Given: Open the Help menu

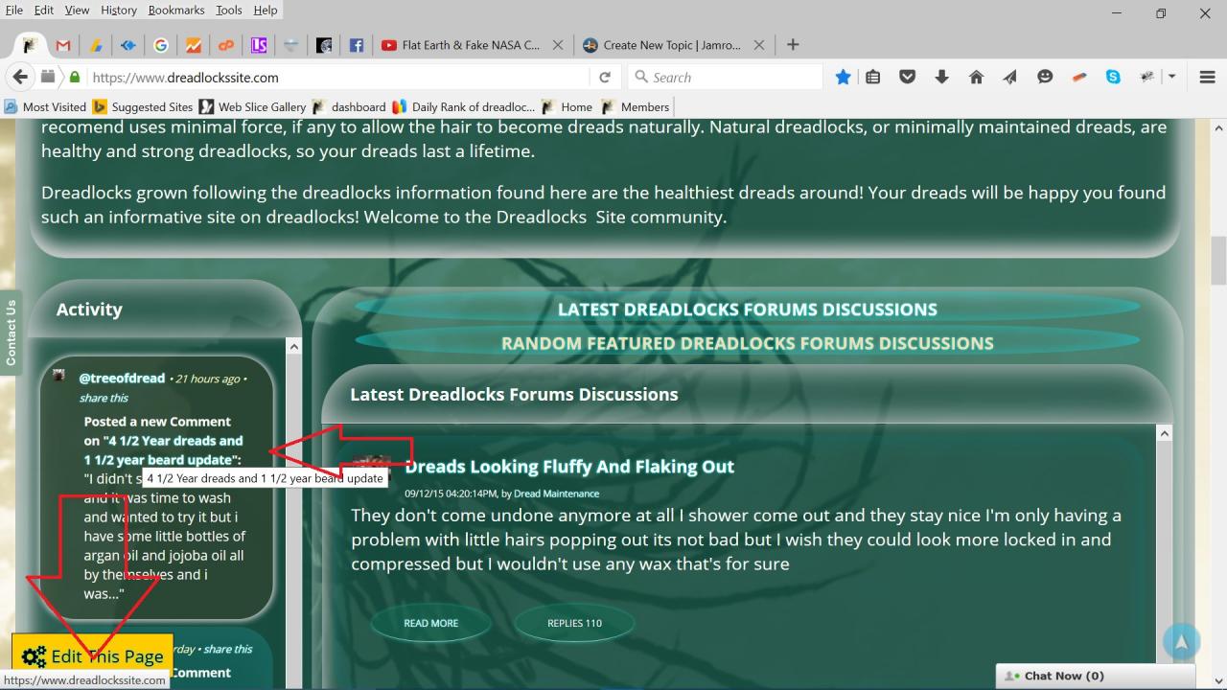Looking at the screenshot, I should (266, 11).
